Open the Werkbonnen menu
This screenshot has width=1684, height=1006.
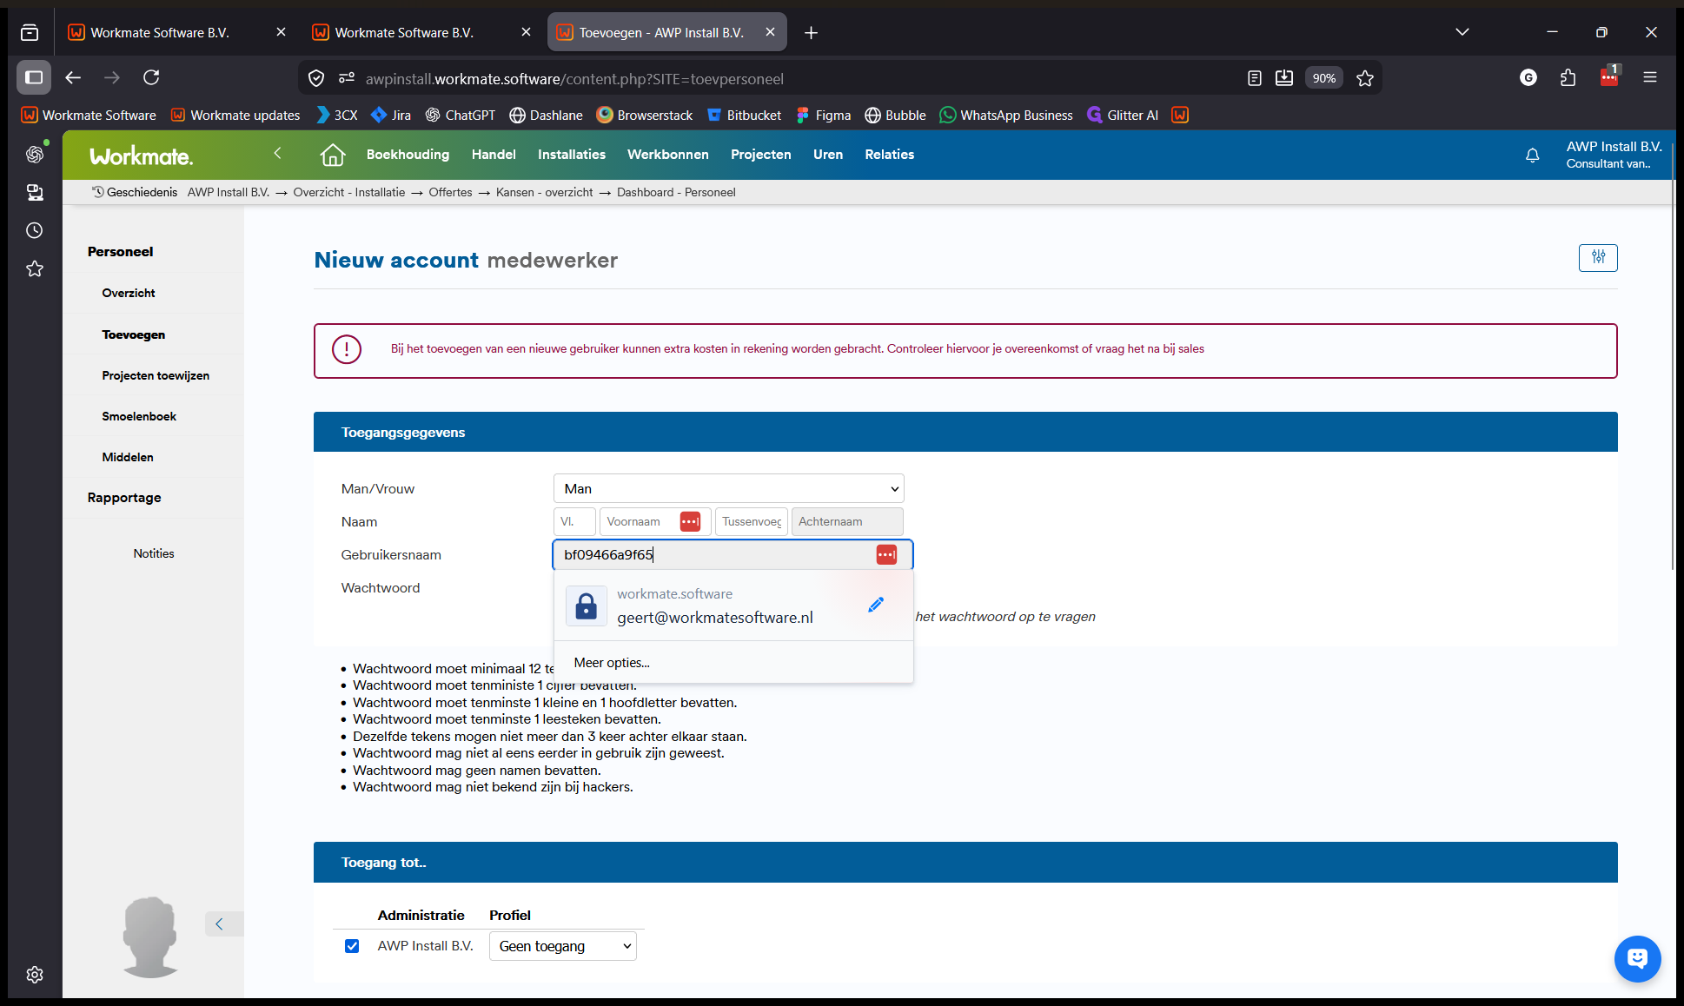tap(667, 155)
